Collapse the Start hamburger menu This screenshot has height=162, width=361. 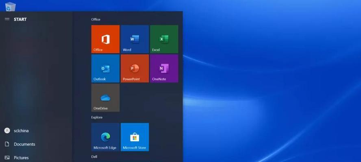click(7, 19)
